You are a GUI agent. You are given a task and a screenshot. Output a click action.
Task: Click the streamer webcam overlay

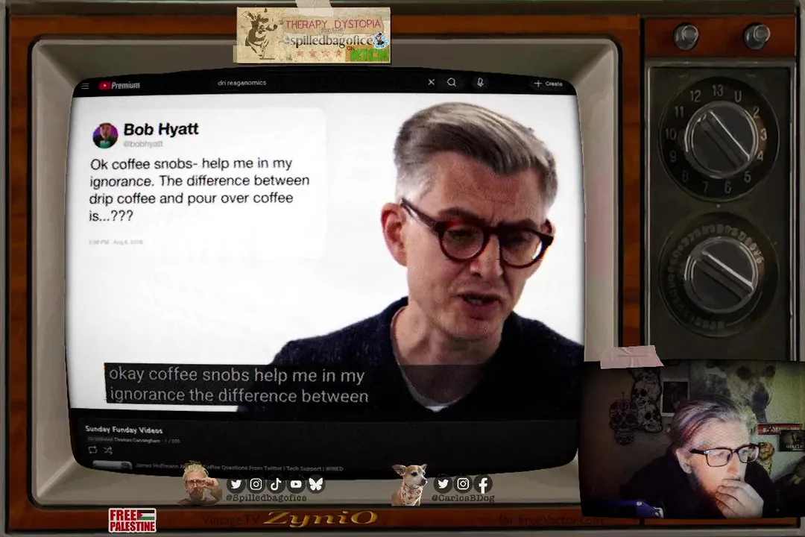click(x=692, y=439)
